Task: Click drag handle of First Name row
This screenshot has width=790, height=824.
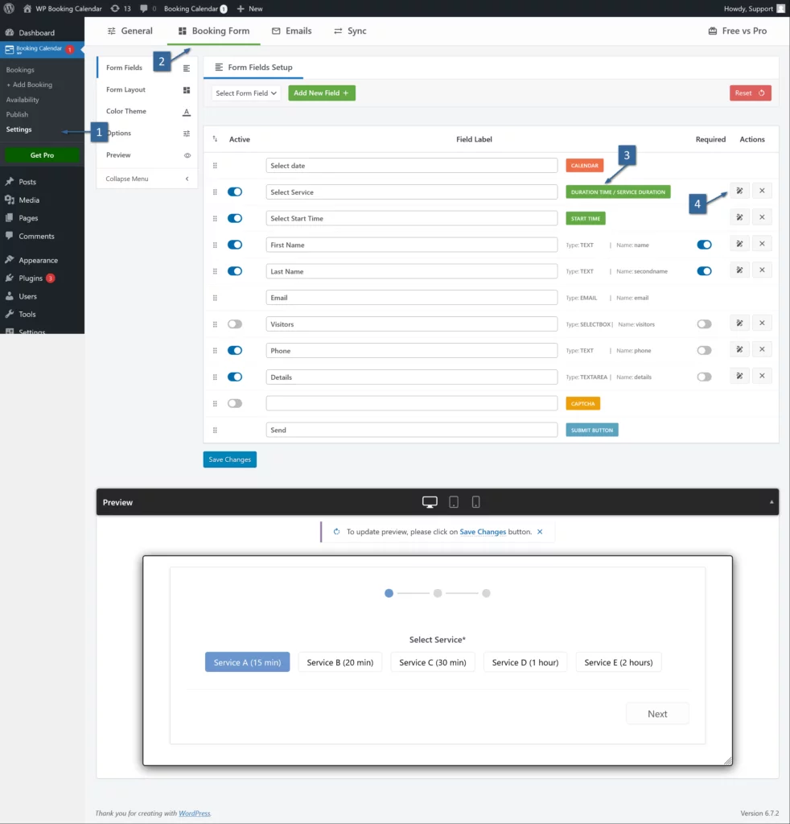Action: coord(215,245)
